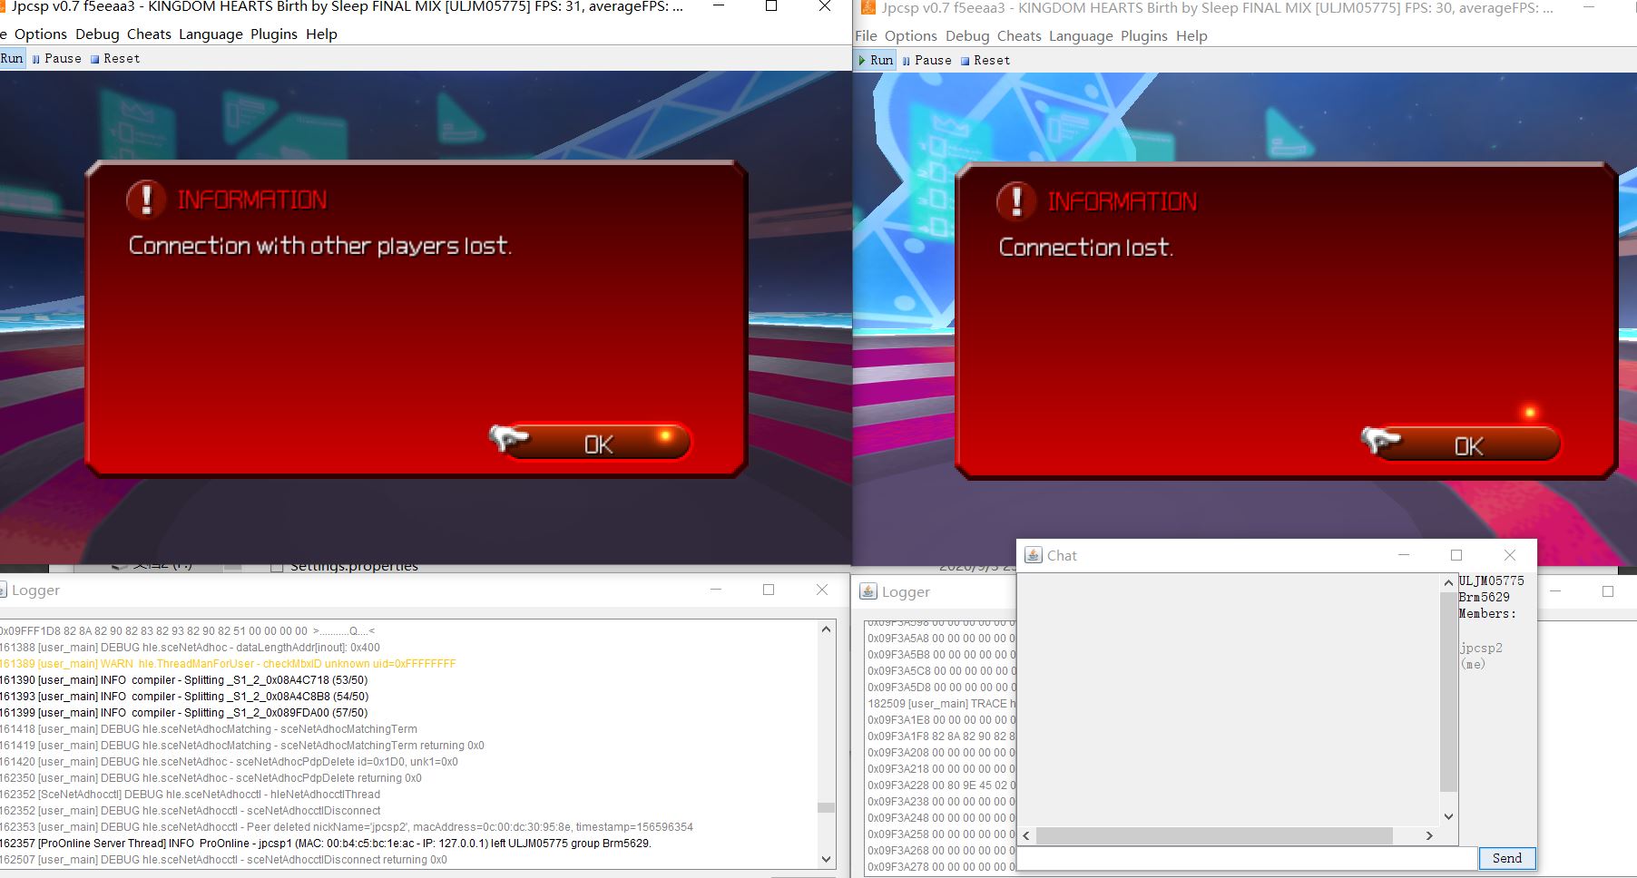This screenshot has height=878, width=1637.
Task: Click the 'ULJM05775' game ID in Chat panel
Action: [x=1492, y=580]
